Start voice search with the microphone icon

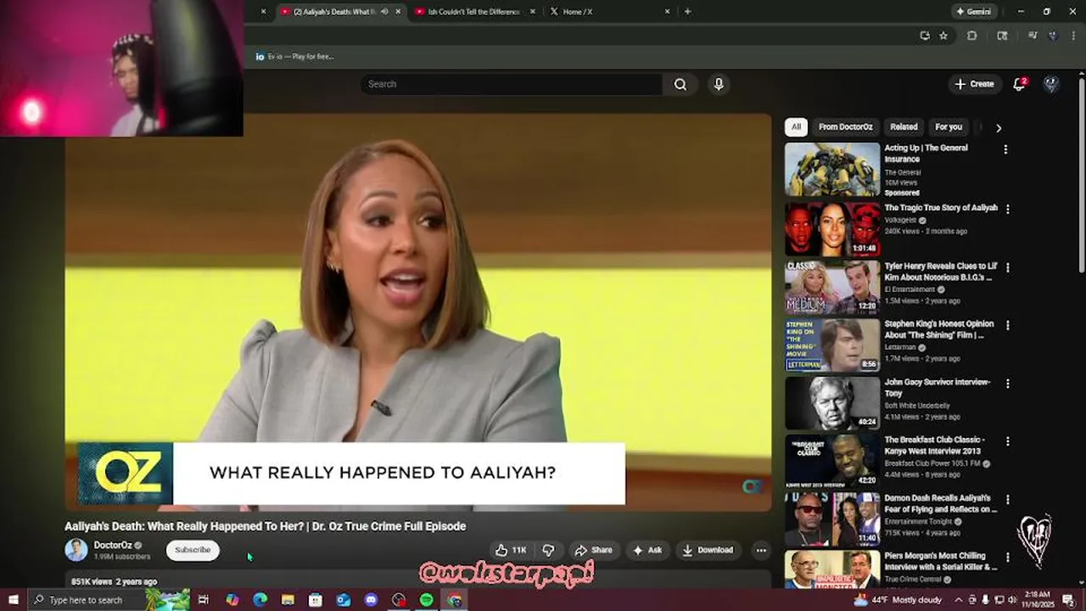click(719, 84)
